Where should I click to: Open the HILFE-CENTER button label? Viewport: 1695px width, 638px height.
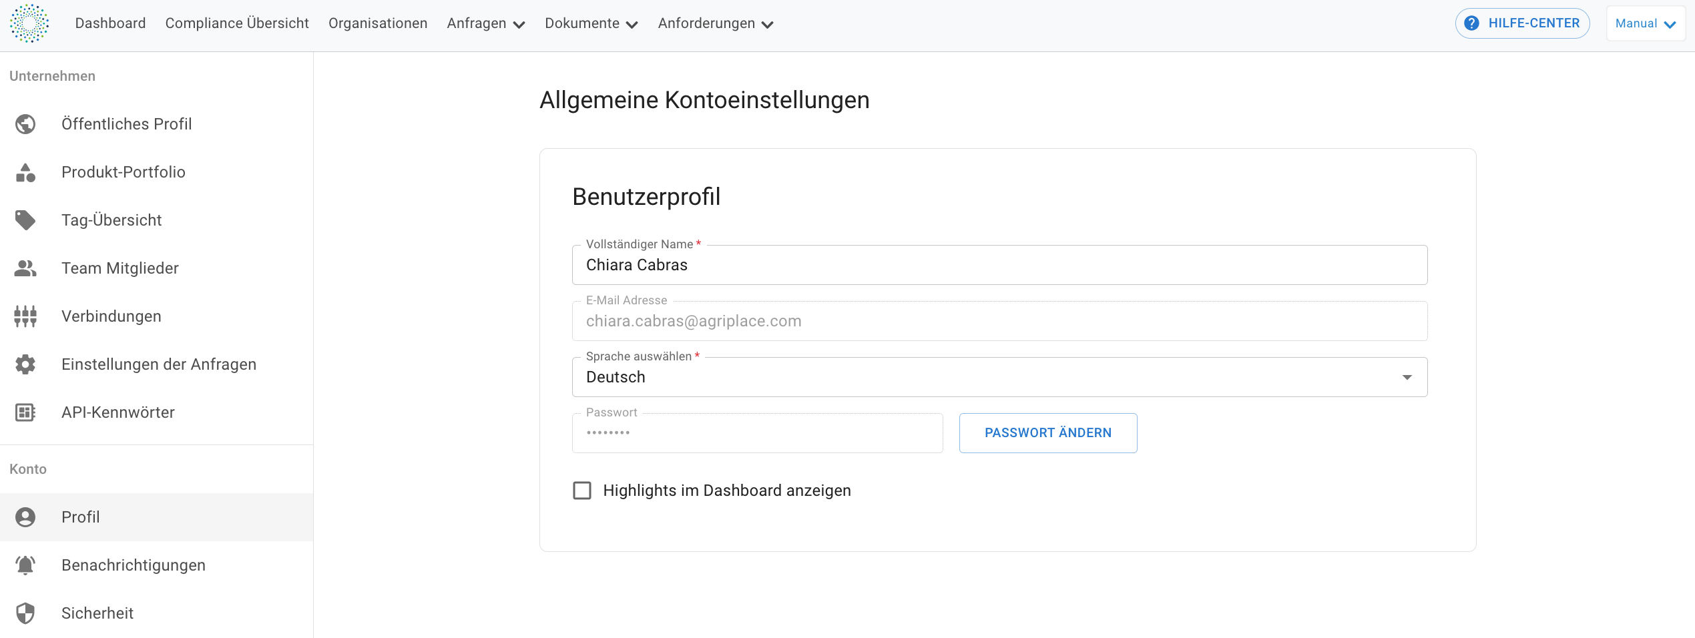(x=1534, y=23)
